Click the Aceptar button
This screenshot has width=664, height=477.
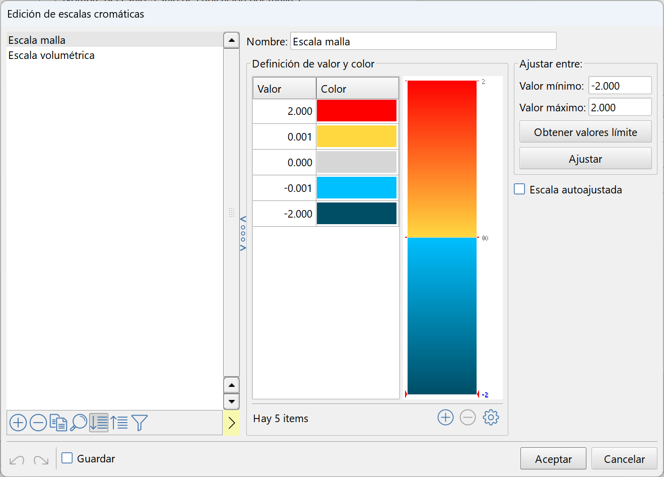(x=553, y=459)
